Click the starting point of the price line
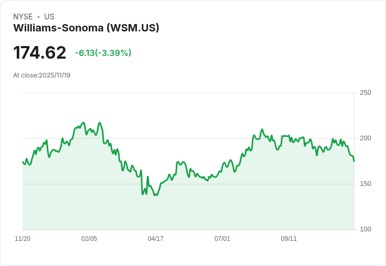 click(23, 162)
